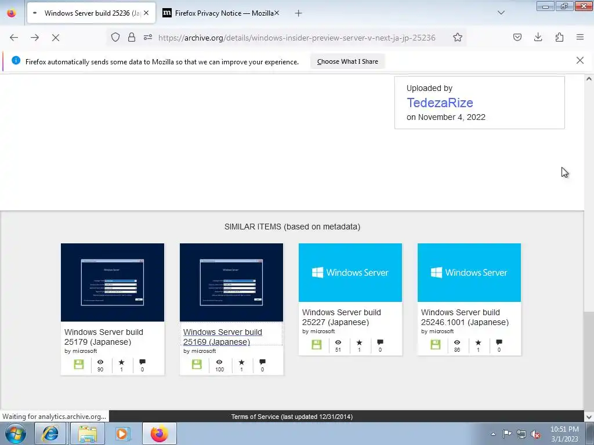Click muted volume speaker tray icon

point(535,434)
